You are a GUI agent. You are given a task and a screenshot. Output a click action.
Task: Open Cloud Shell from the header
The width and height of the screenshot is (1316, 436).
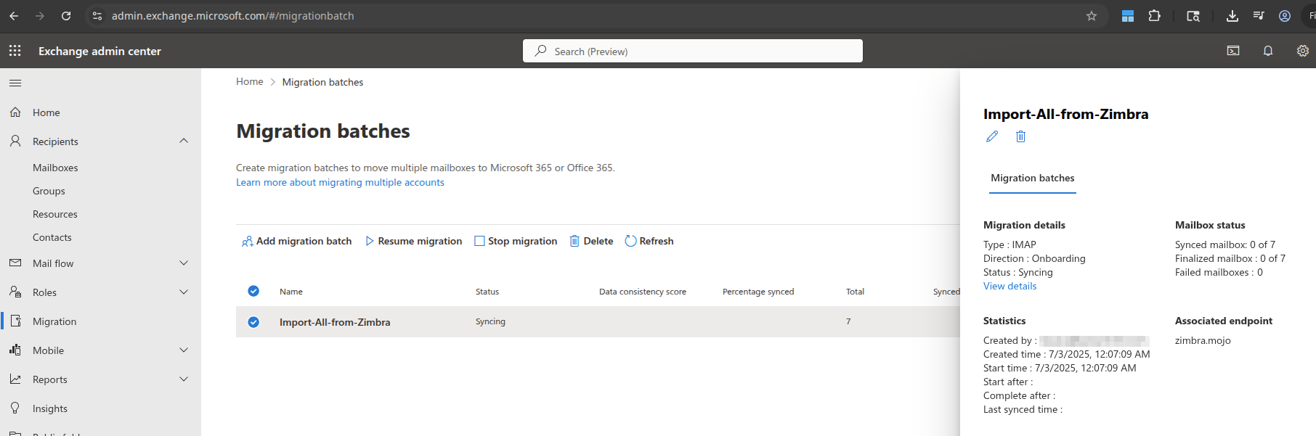coord(1233,51)
